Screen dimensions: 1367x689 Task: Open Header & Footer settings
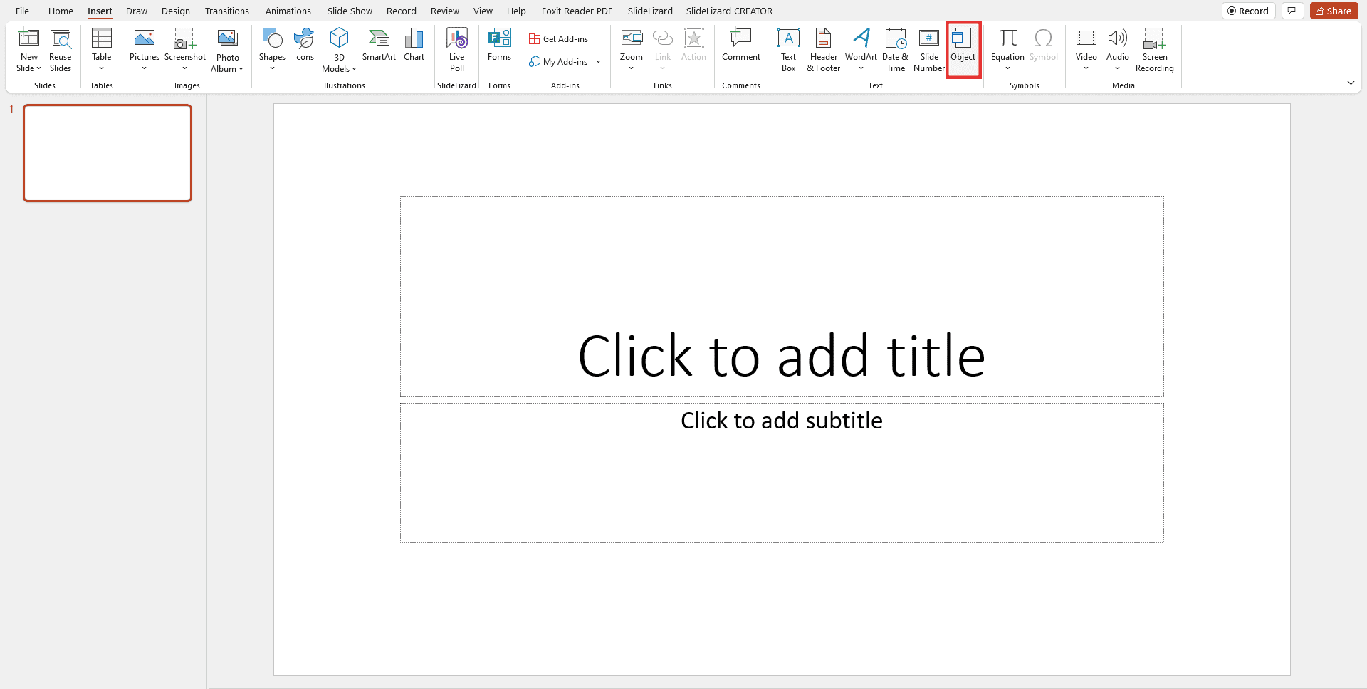823,48
